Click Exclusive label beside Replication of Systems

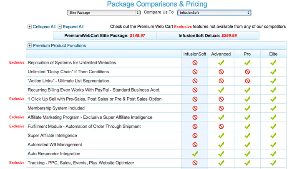tap(17, 62)
